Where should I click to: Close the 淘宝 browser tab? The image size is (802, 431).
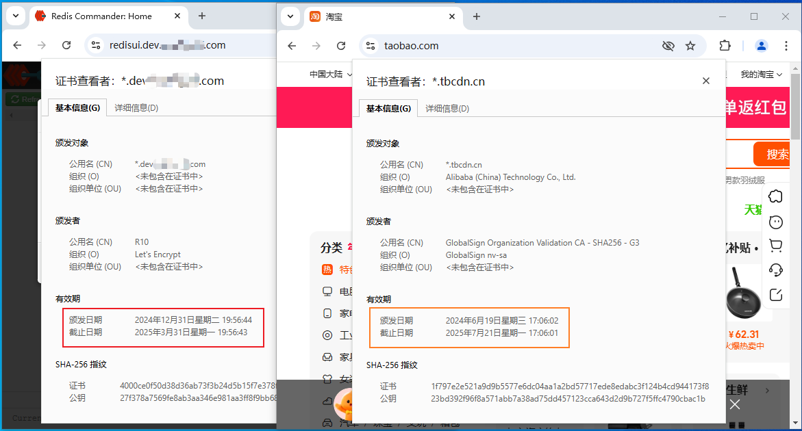click(x=452, y=16)
